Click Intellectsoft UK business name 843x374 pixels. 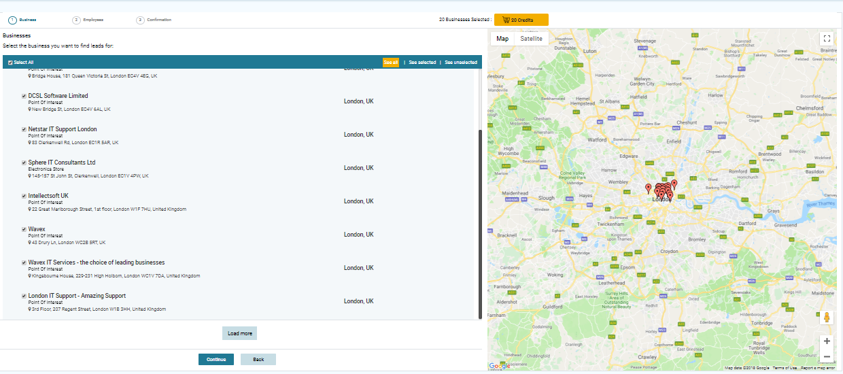tap(48, 196)
